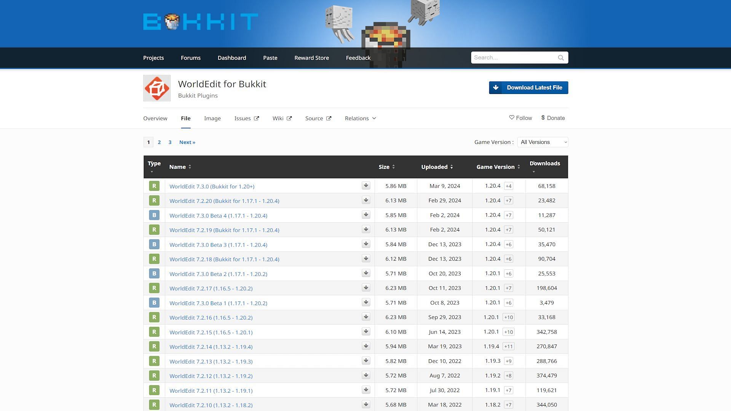
Task: Click the download arrow for WorldEdit 7.3.0 Beta 1
Action: pyautogui.click(x=366, y=303)
